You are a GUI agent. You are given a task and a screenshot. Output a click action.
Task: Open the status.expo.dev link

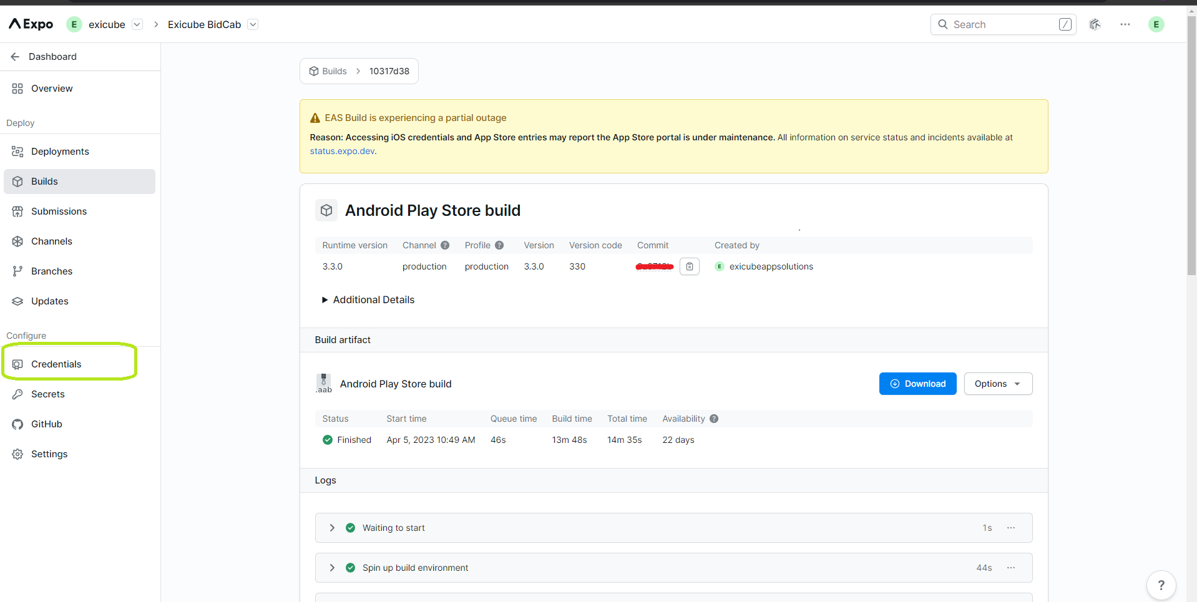tap(343, 151)
